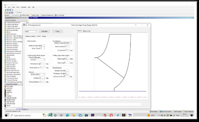Click Refresh Project in the toolbar
Screen dimensions: 199x122
pos(25,15)
